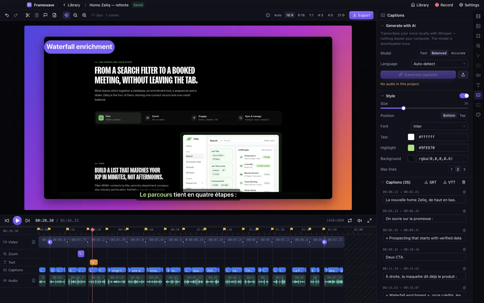Viewport: 484px width, 303px height.
Task: Open the text T panel in sidebar
Action: (x=478, y=85)
